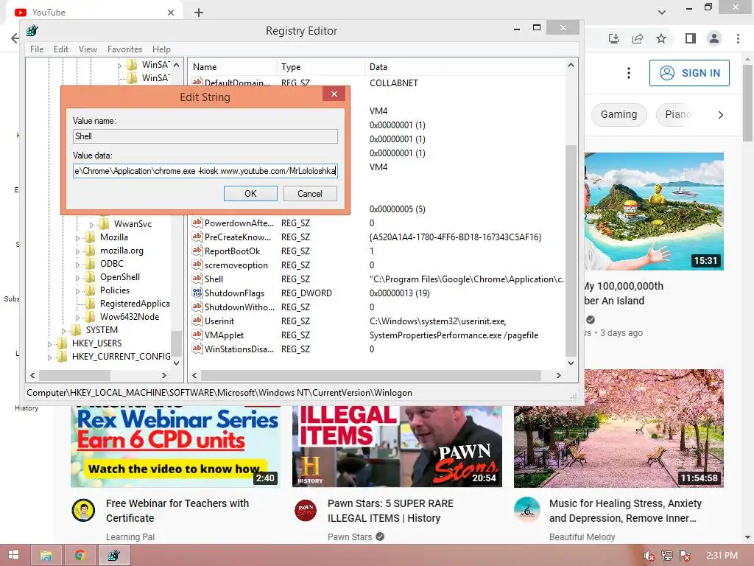The width and height of the screenshot is (754, 566).
Task: Click the next arrow beside the YouTube chips
Action: pyautogui.click(x=720, y=114)
